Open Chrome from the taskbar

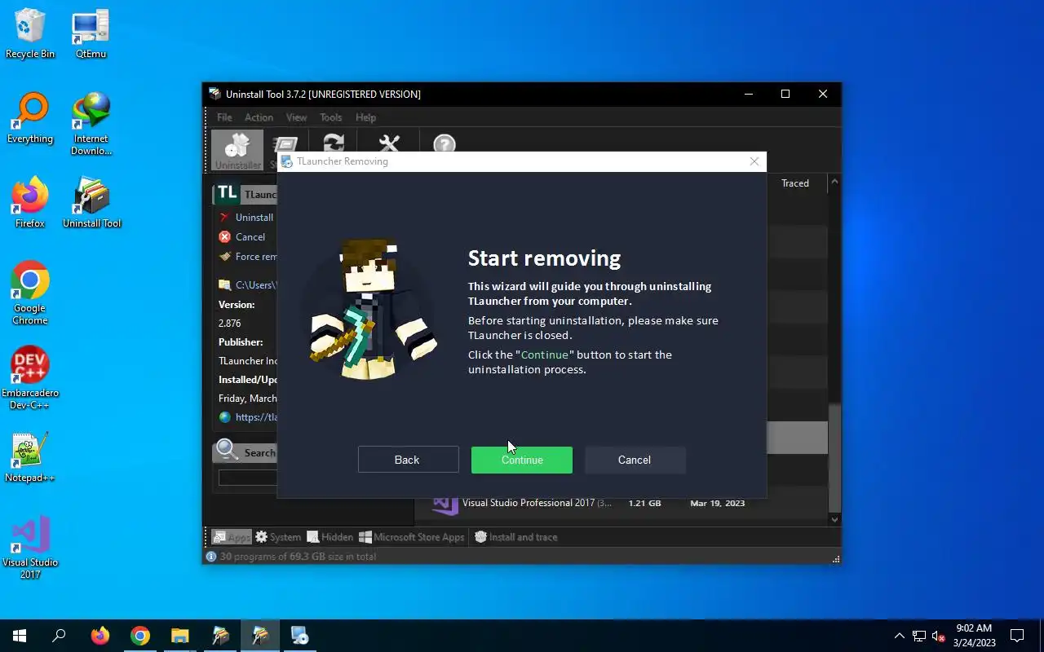(x=140, y=636)
